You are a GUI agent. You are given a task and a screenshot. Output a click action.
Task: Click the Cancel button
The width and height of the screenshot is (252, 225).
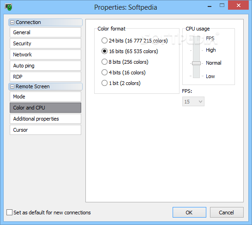pyautogui.click(x=227, y=212)
